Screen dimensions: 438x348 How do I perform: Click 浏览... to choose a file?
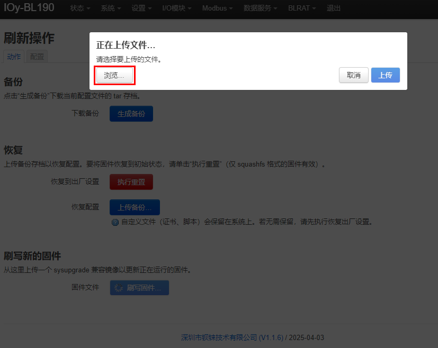pos(114,75)
